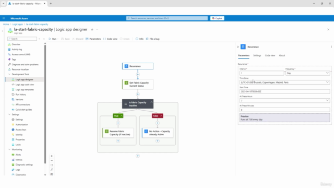Open Locks in sidebar
Image resolution: width=334 pixels, height=188 pixels.
(x=18, y=145)
